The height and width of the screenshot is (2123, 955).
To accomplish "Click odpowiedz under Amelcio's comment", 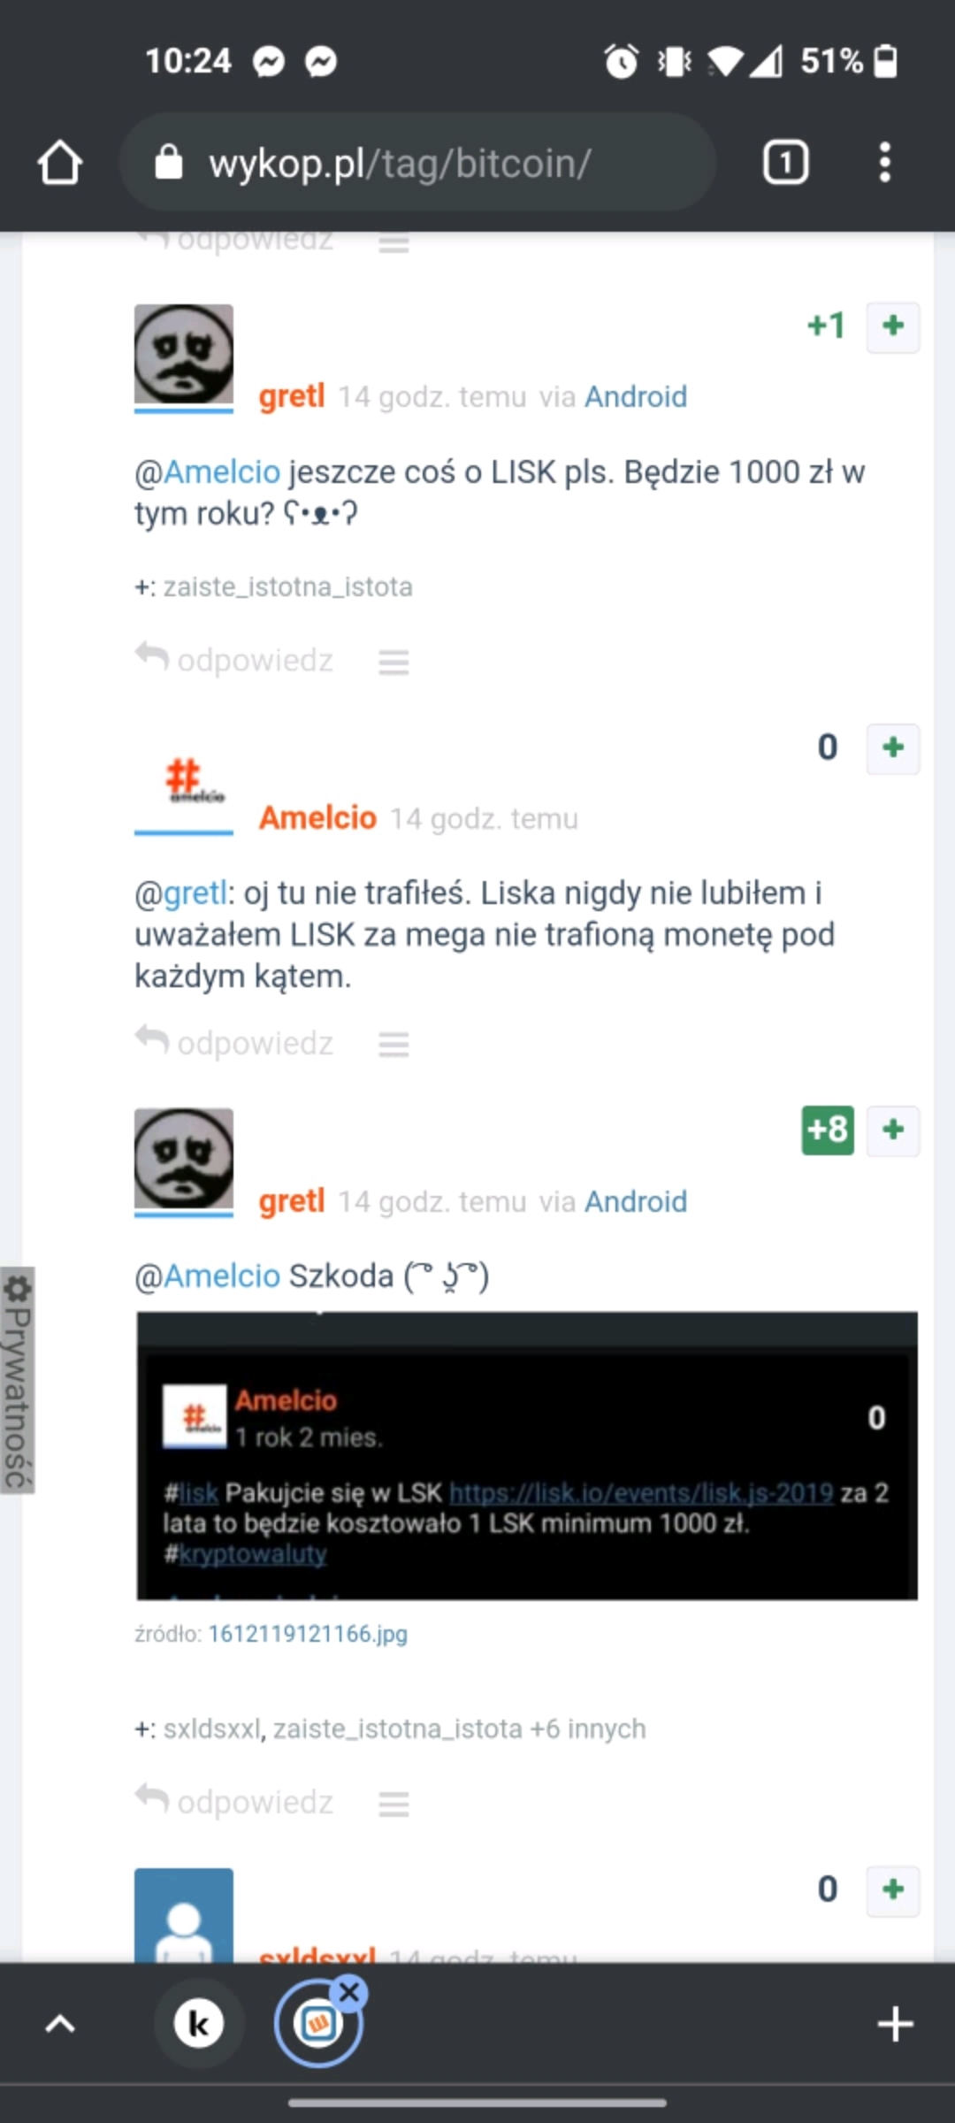I will tap(235, 1043).
